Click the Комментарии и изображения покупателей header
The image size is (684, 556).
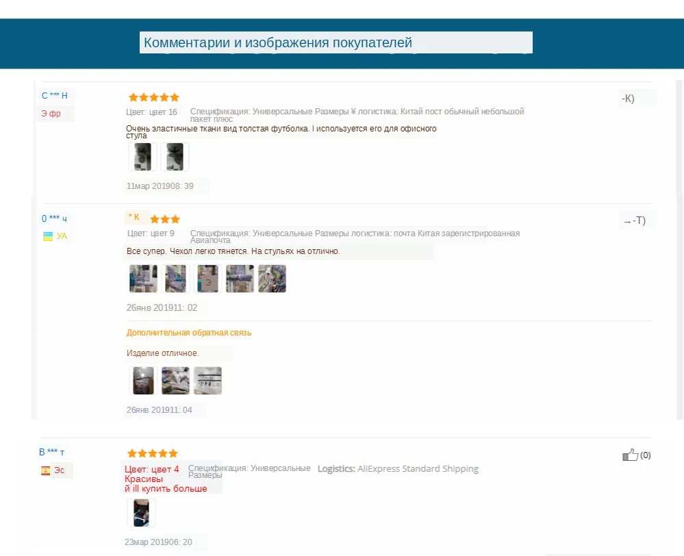point(278,42)
